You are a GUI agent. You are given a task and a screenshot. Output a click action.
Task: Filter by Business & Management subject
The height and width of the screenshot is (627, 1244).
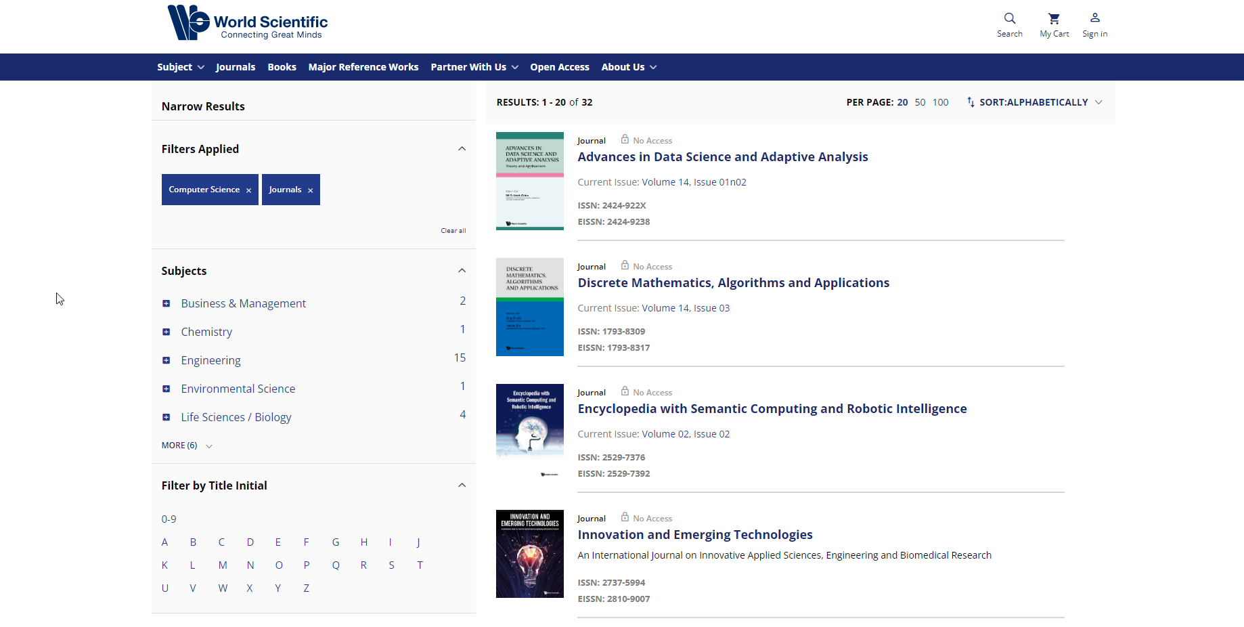pyautogui.click(x=243, y=303)
